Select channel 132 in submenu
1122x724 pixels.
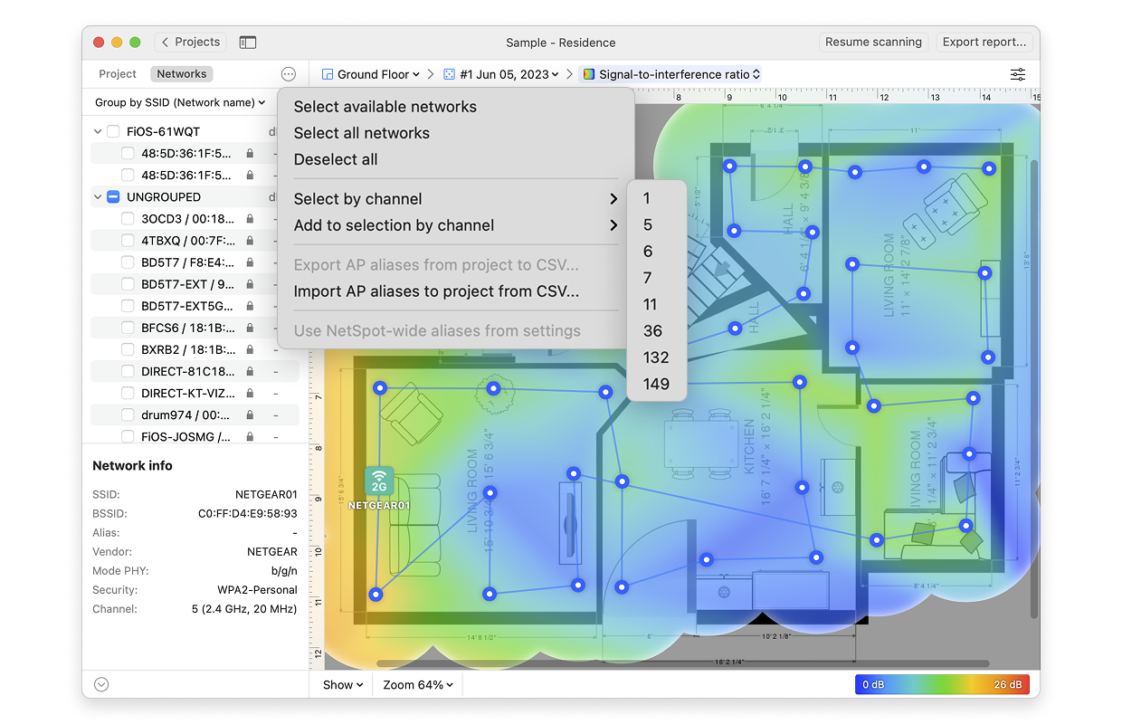coord(657,357)
